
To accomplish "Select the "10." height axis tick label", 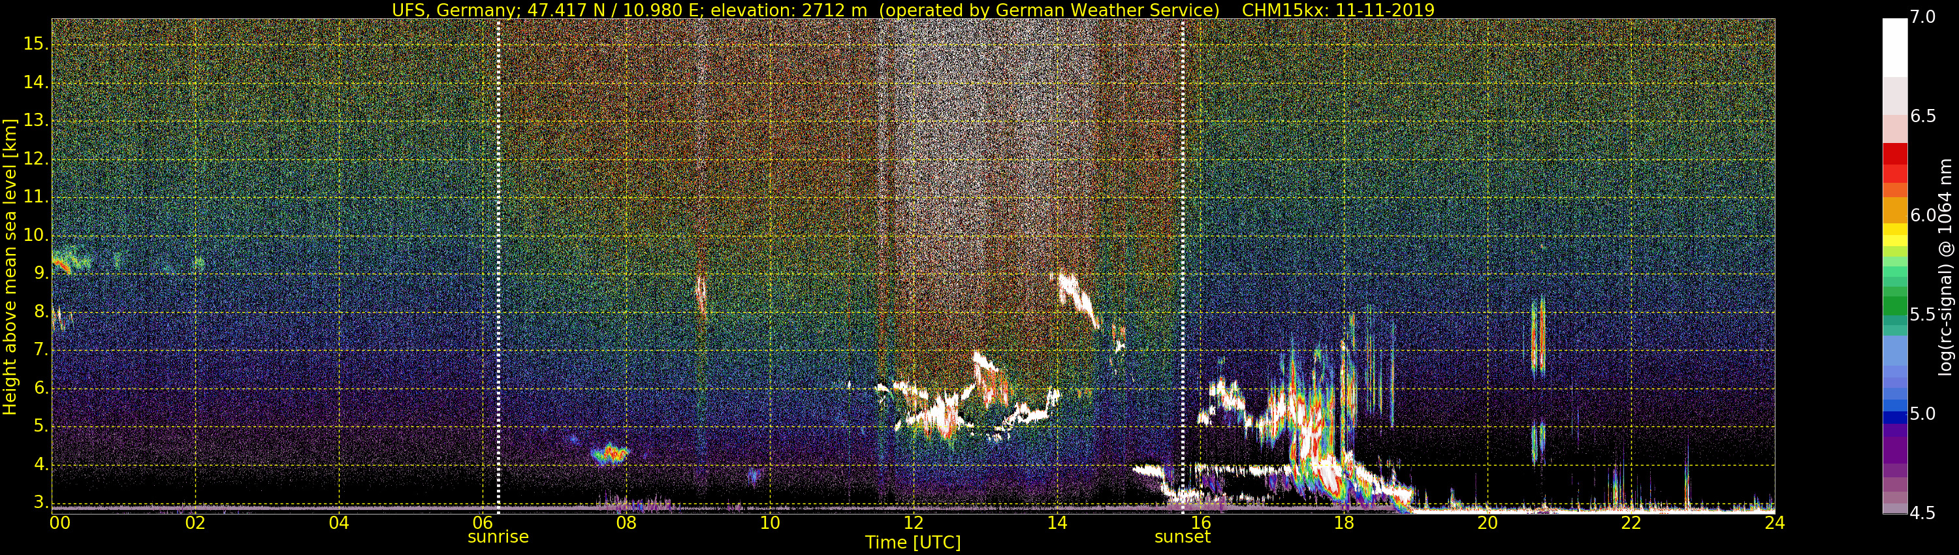I will click(36, 235).
